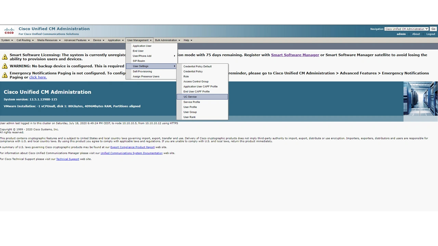Click the 'User admin last logged in' line
The image size is (438, 246).
(x=89, y=123)
